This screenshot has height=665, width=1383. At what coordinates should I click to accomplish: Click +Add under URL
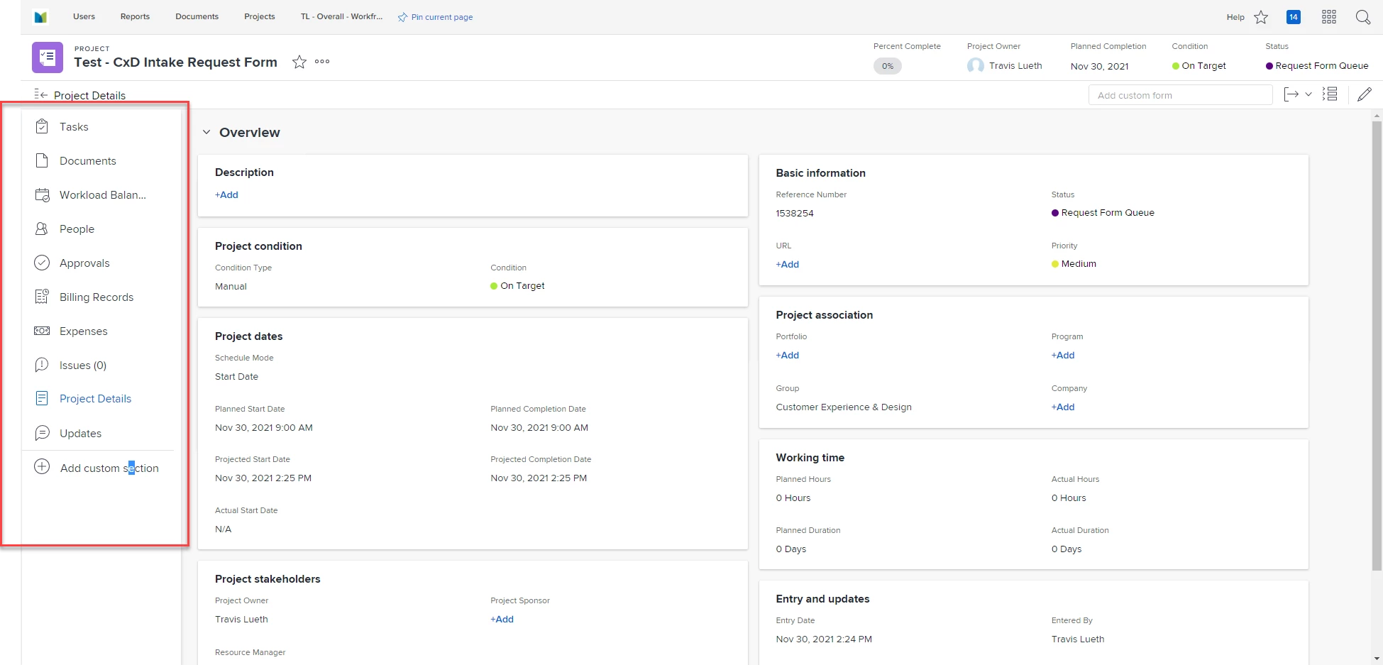pos(787,264)
